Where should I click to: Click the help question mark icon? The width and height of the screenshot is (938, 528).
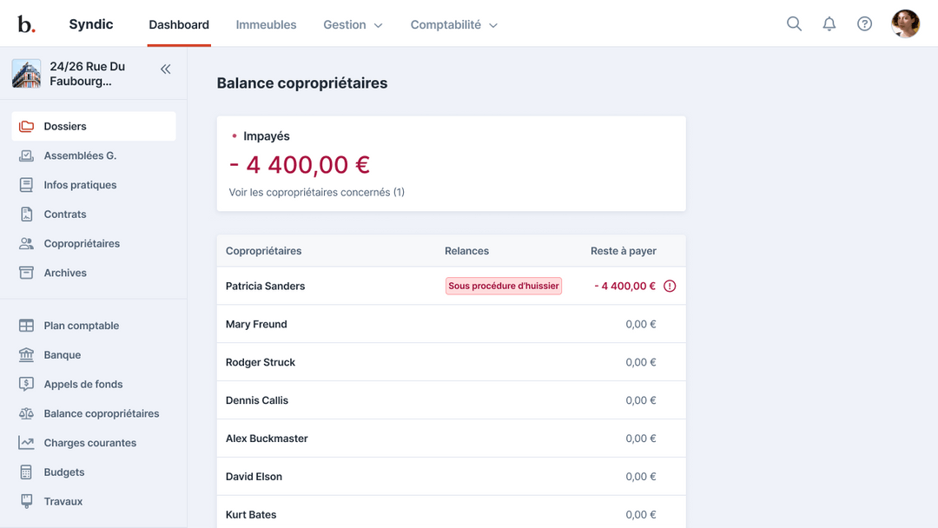click(x=864, y=24)
